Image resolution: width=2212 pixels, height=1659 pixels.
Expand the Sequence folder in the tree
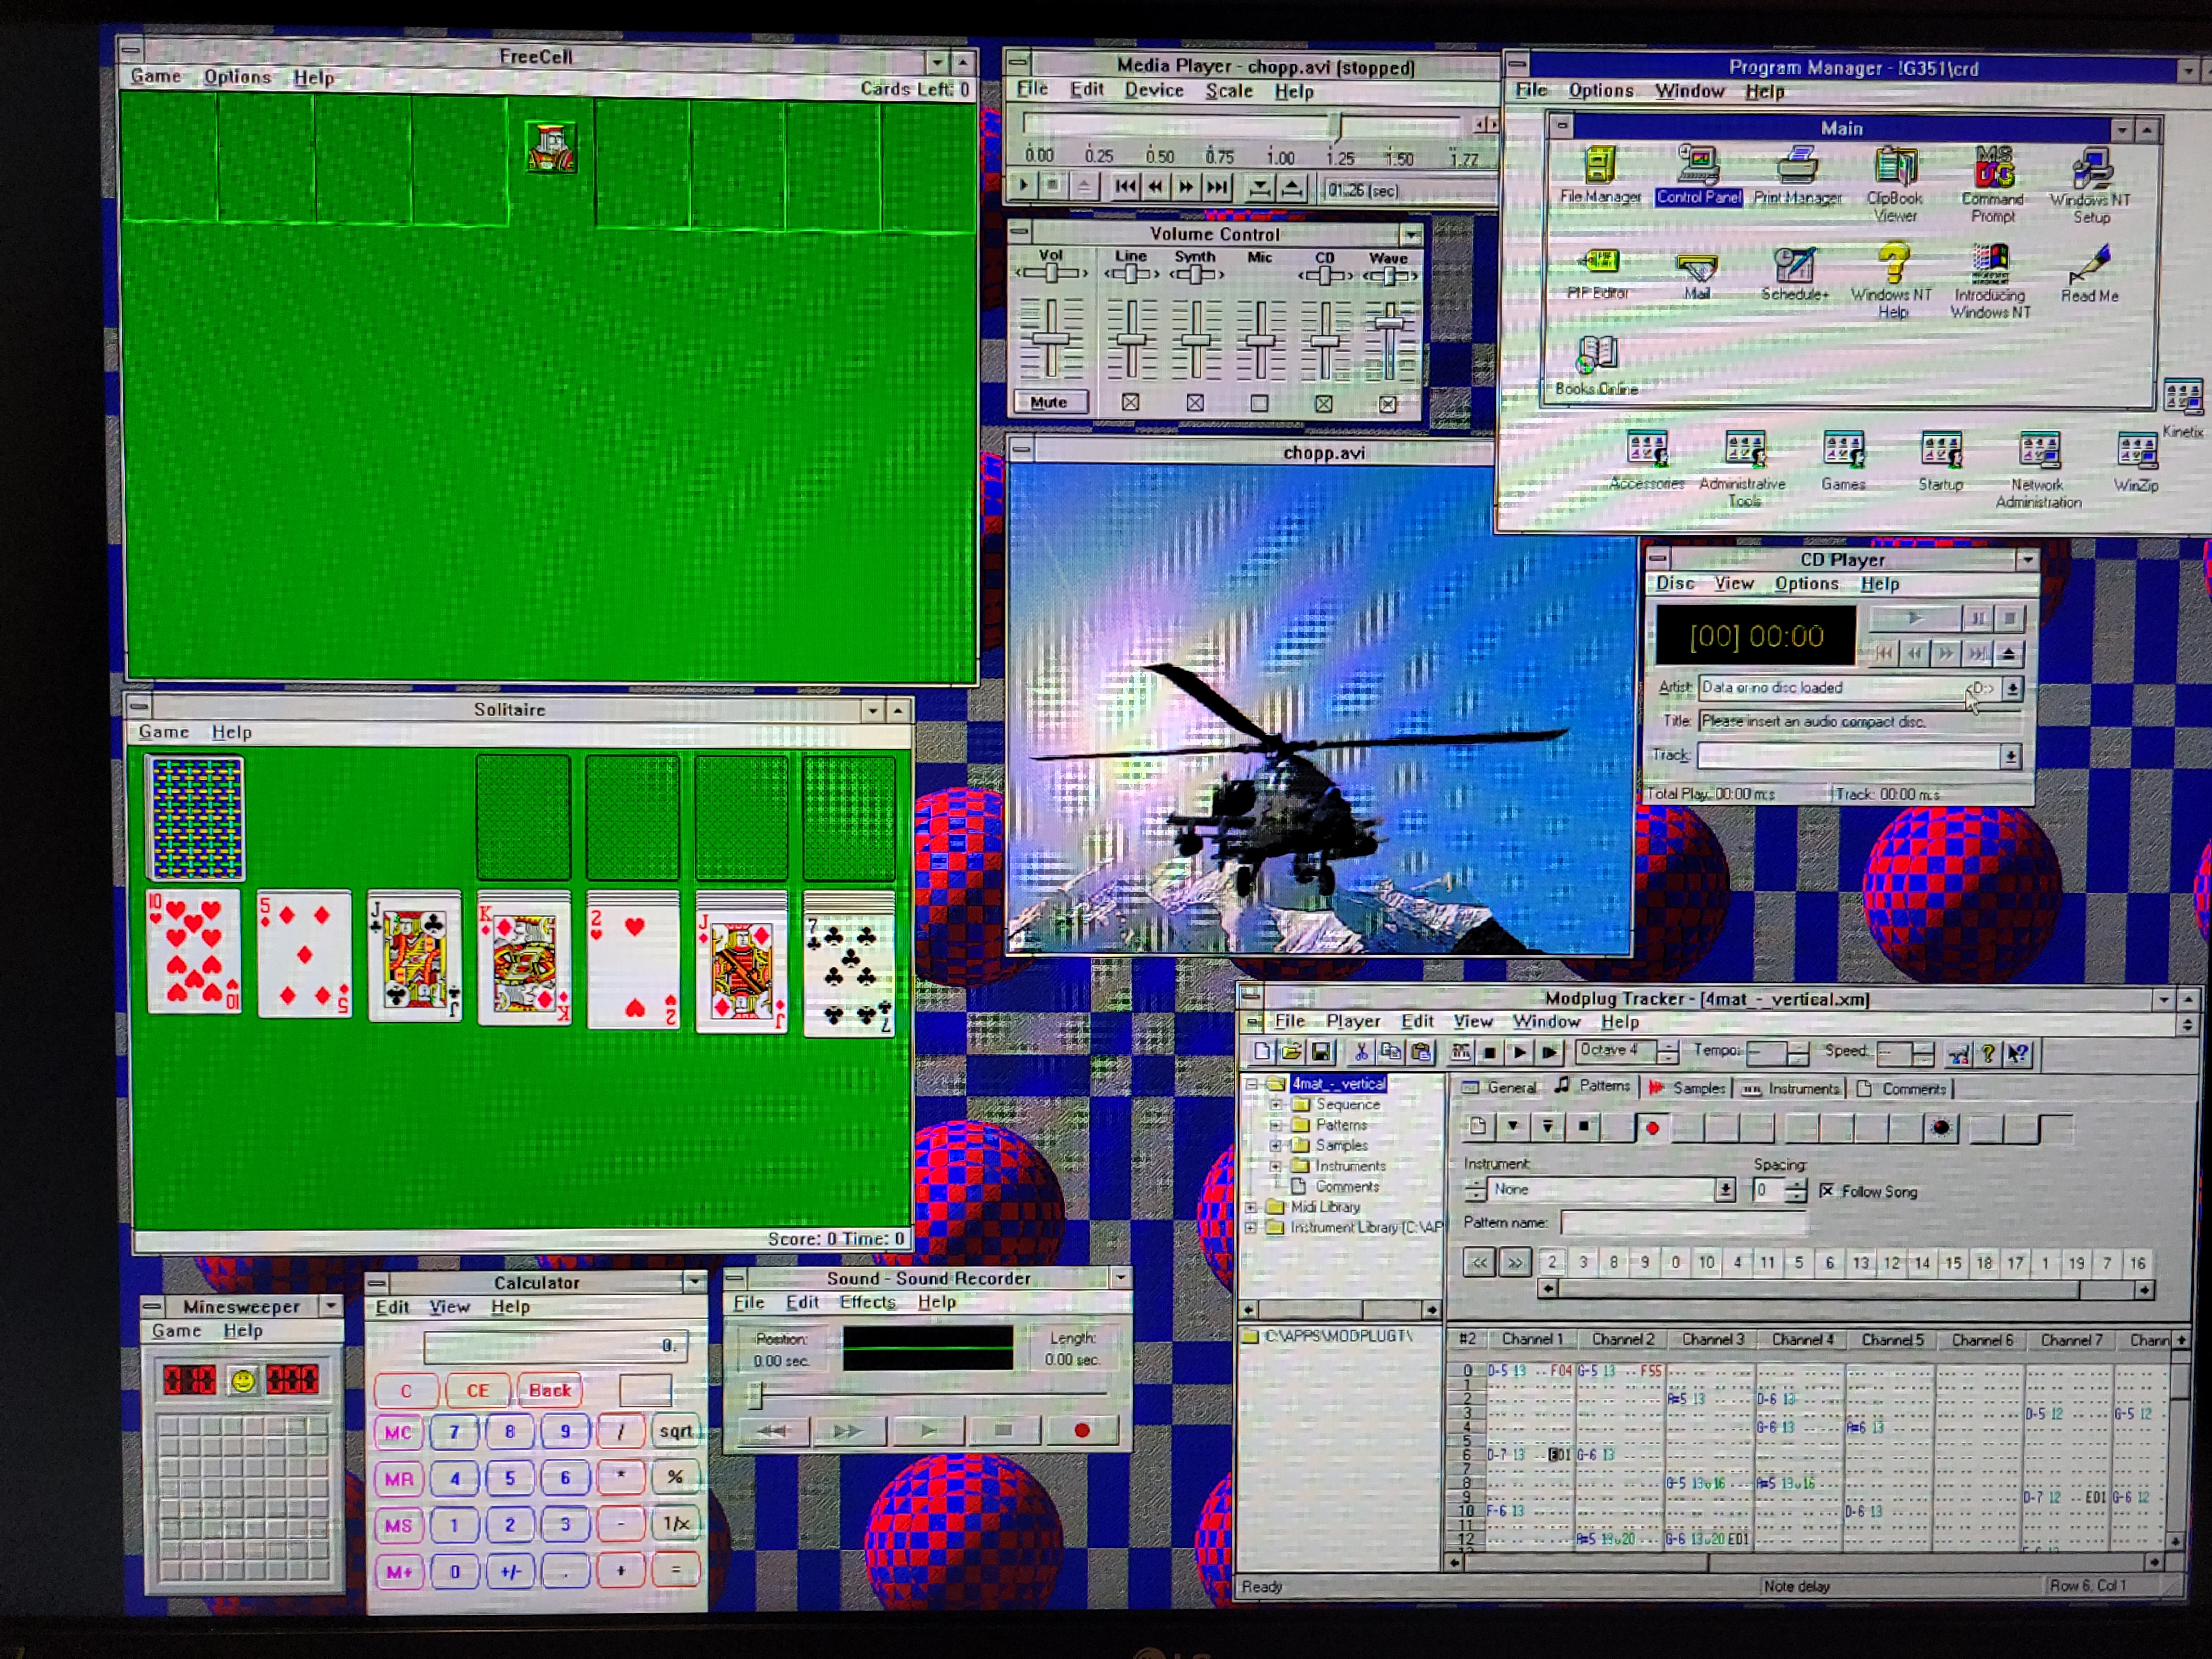point(1276,1105)
